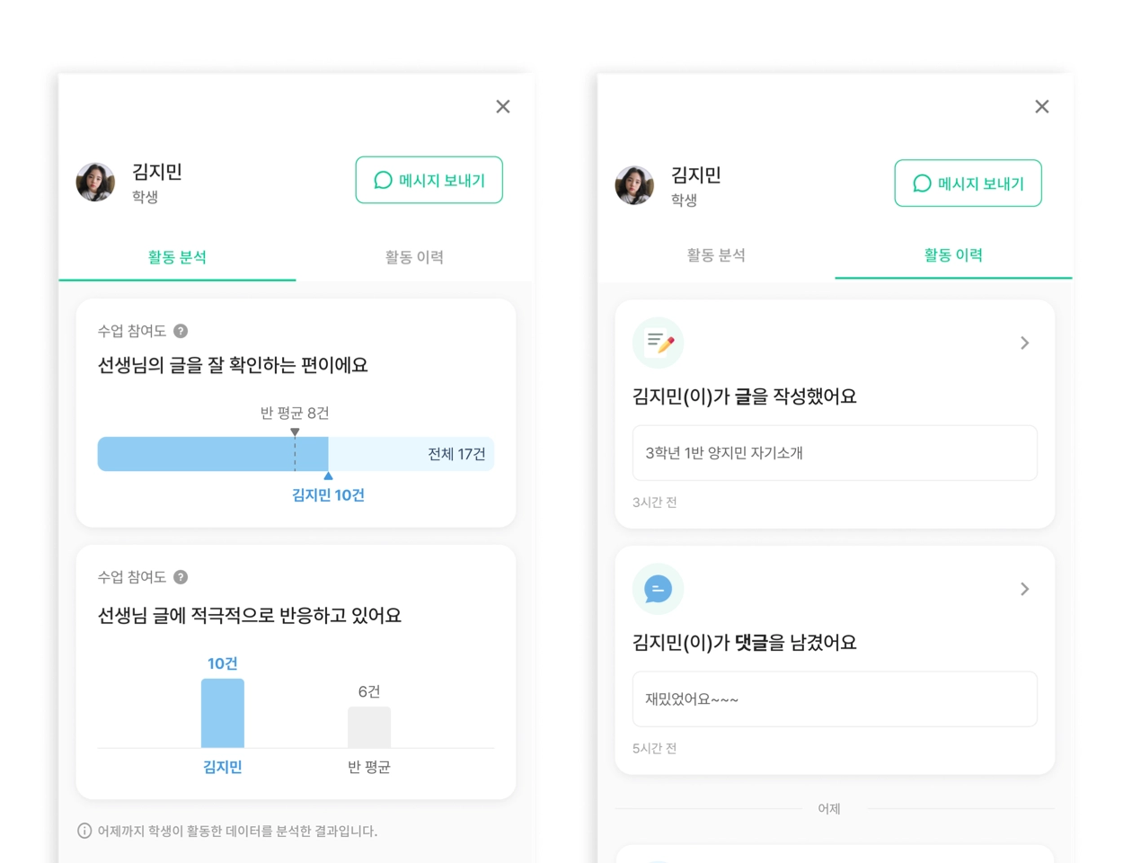Open the comment 재밌었어요~~~ box
This screenshot has height=863, width=1132.
pos(835,699)
